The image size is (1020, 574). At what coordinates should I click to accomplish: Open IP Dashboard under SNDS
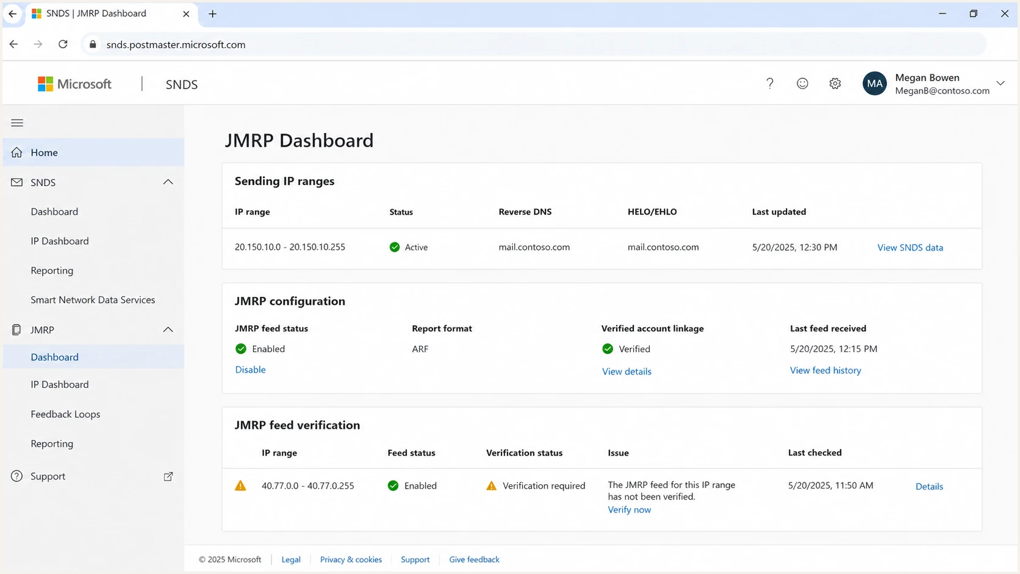click(60, 241)
